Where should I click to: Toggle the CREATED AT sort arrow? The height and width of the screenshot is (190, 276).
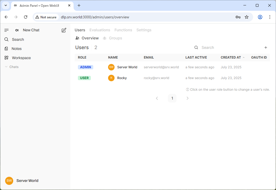tap(244, 57)
